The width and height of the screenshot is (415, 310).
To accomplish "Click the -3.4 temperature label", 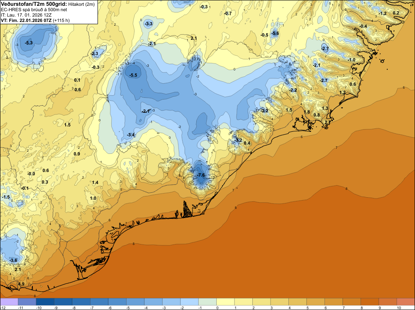I will [x=130, y=135].
